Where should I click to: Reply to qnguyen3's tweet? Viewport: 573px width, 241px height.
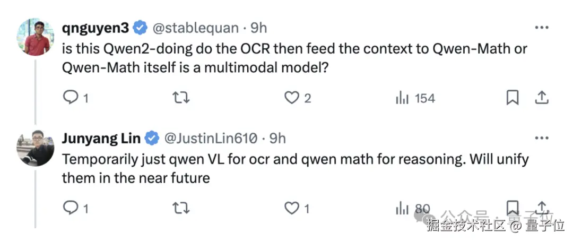[71, 97]
